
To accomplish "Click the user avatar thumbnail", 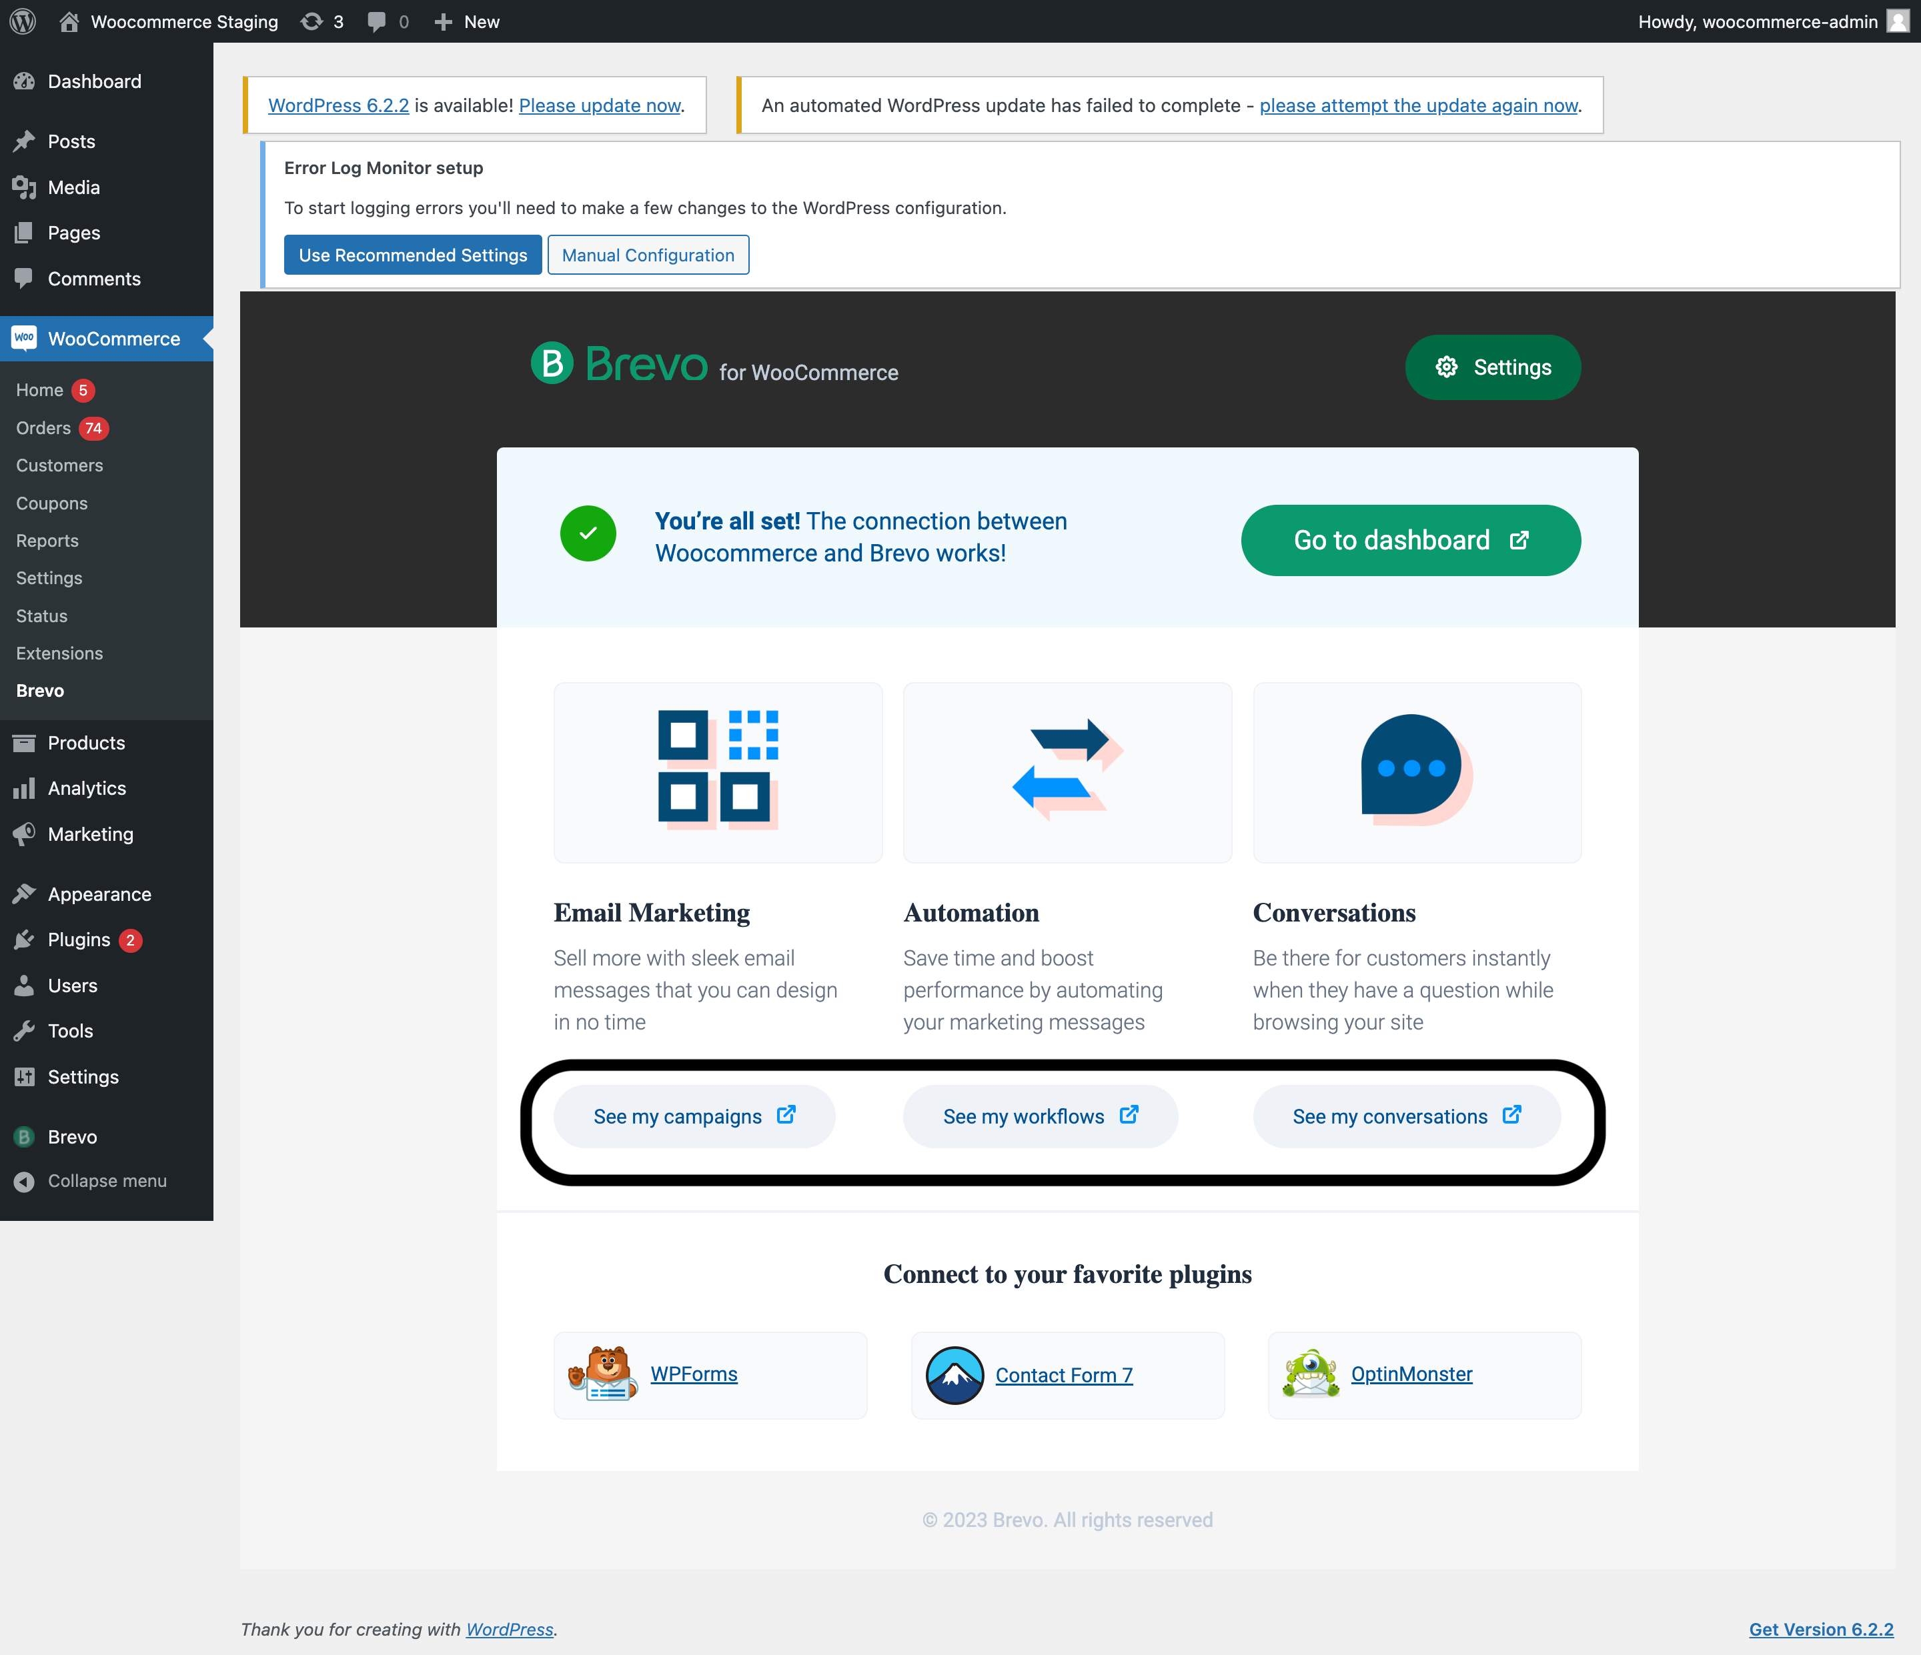I will point(1897,21).
